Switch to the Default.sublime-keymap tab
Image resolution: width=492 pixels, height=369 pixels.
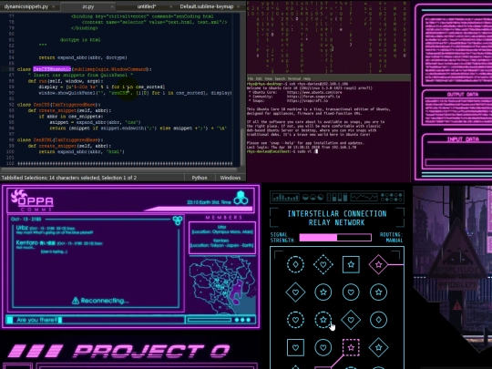[x=207, y=6]
